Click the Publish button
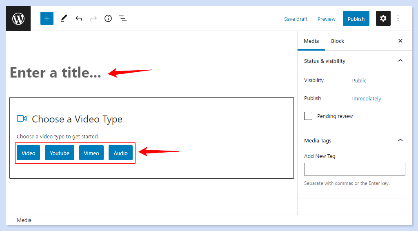This screenshot has width=418, height=231. pos(356,19)
